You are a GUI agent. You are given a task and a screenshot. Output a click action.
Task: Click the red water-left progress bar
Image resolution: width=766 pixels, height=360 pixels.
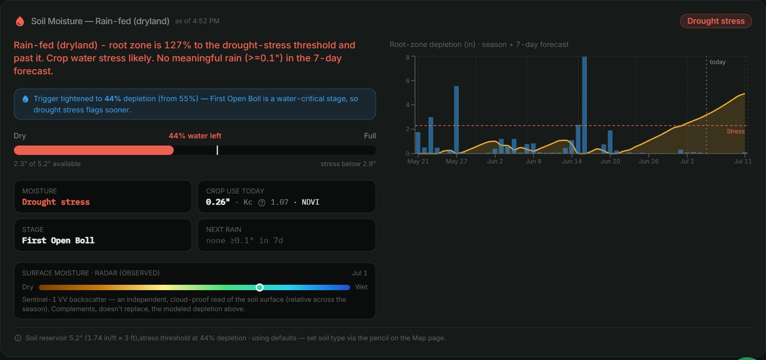click(94, 150)
